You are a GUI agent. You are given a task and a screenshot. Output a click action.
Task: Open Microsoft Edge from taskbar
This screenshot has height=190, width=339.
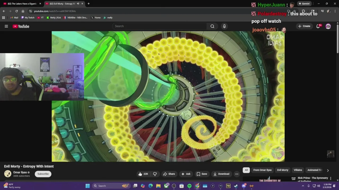point(150,186)
